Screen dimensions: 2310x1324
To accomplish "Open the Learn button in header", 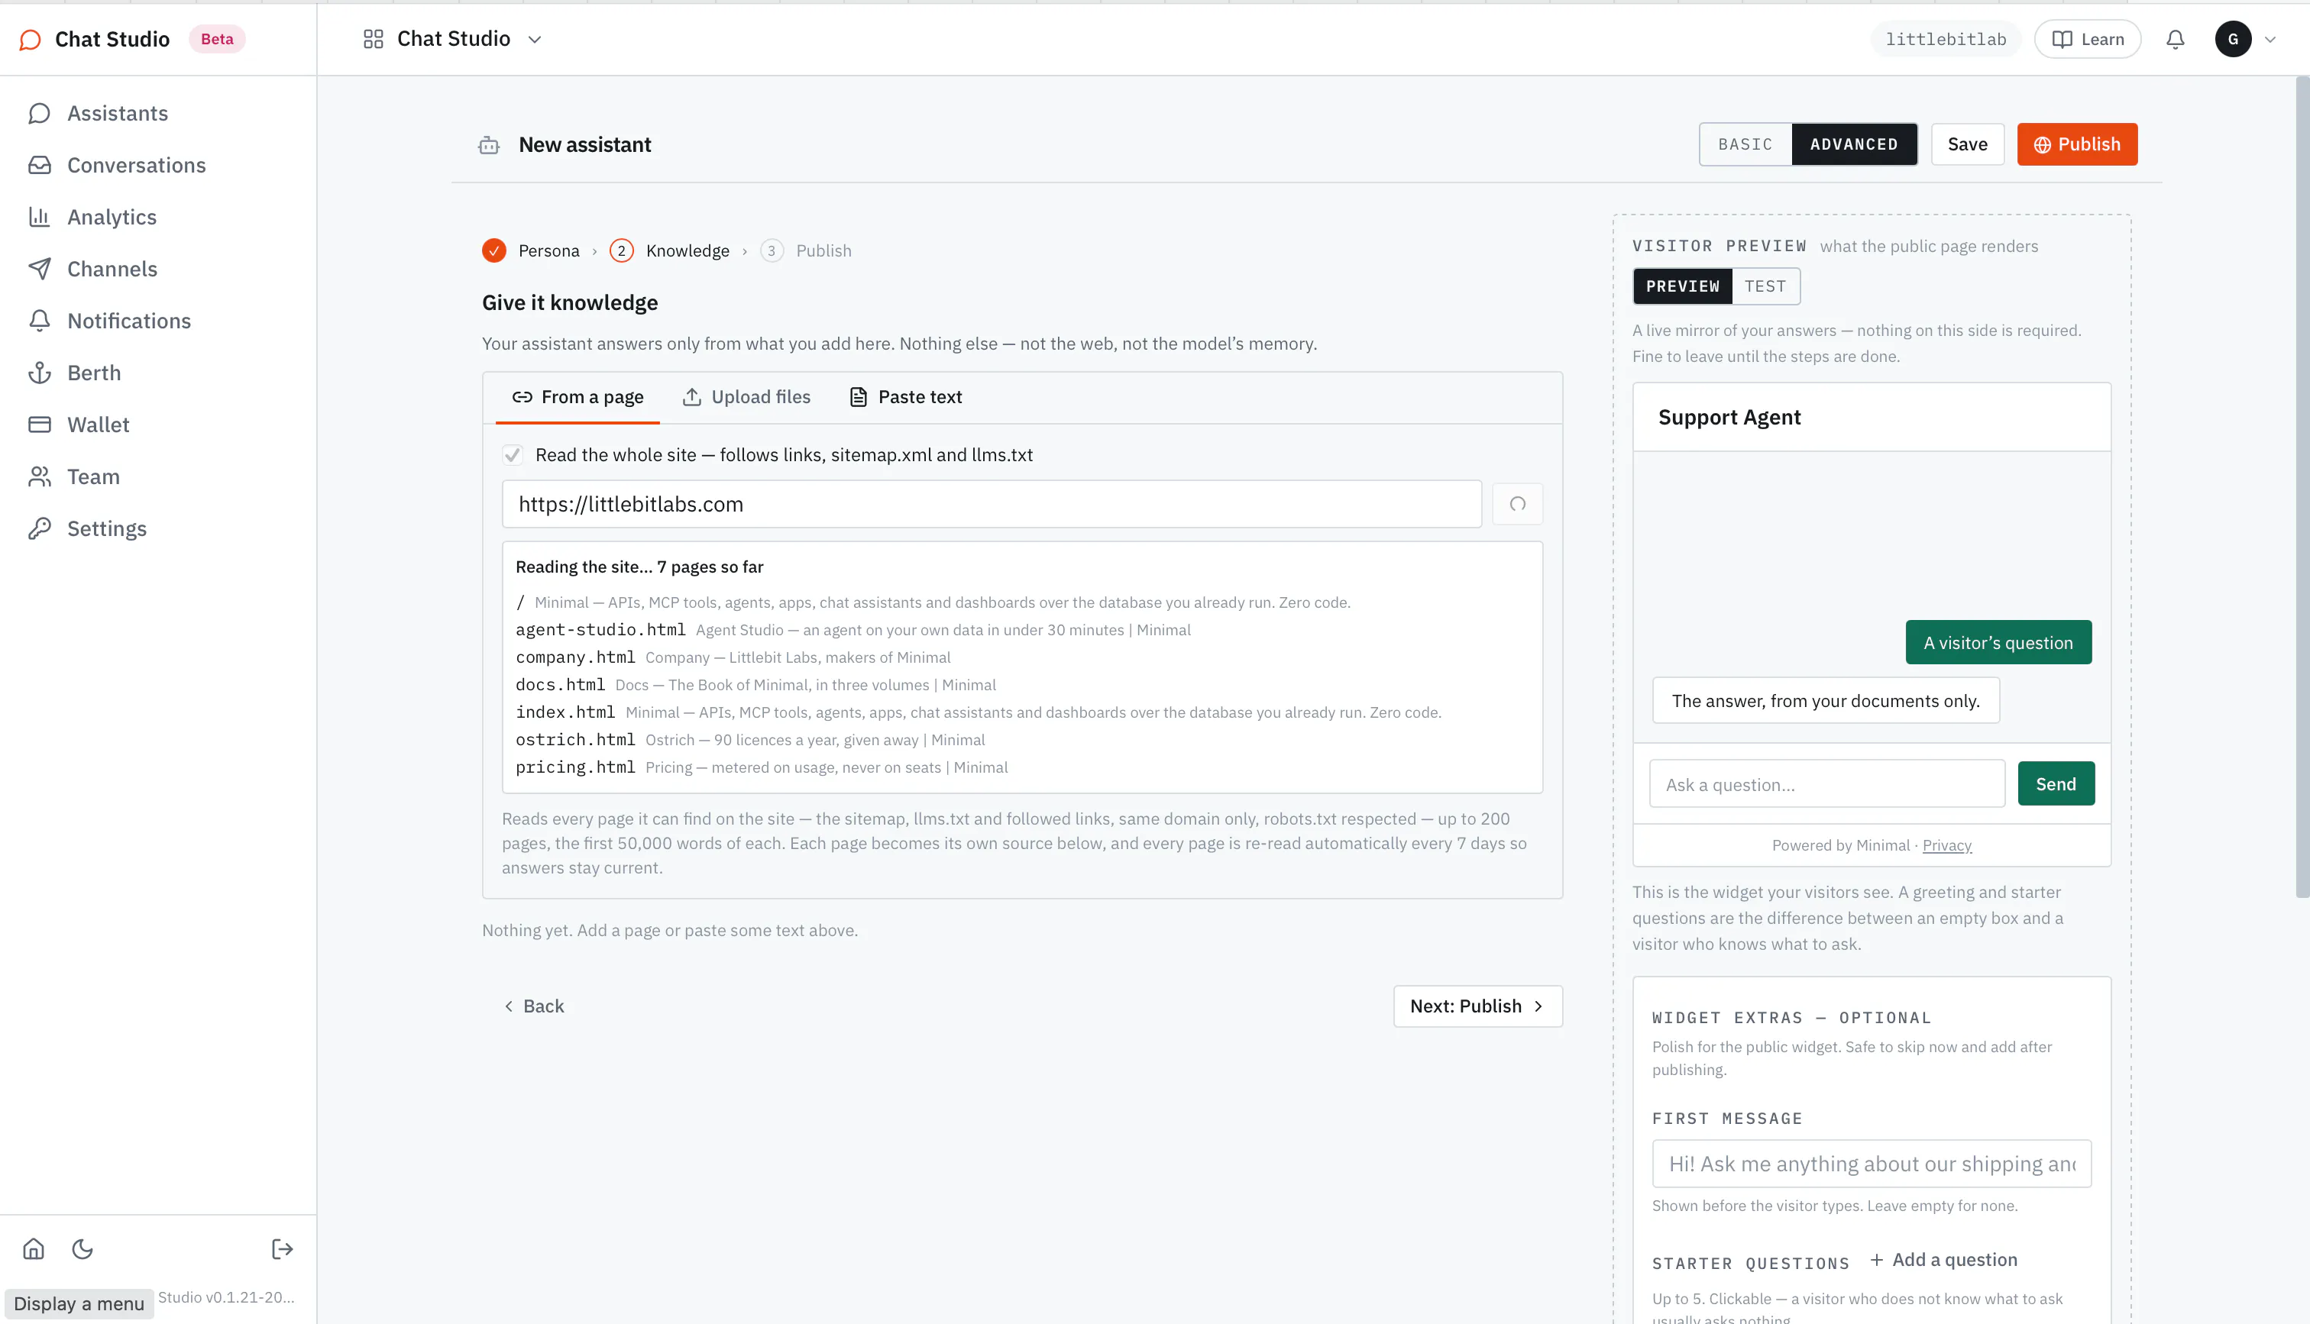I will (x=2087, y=39).
